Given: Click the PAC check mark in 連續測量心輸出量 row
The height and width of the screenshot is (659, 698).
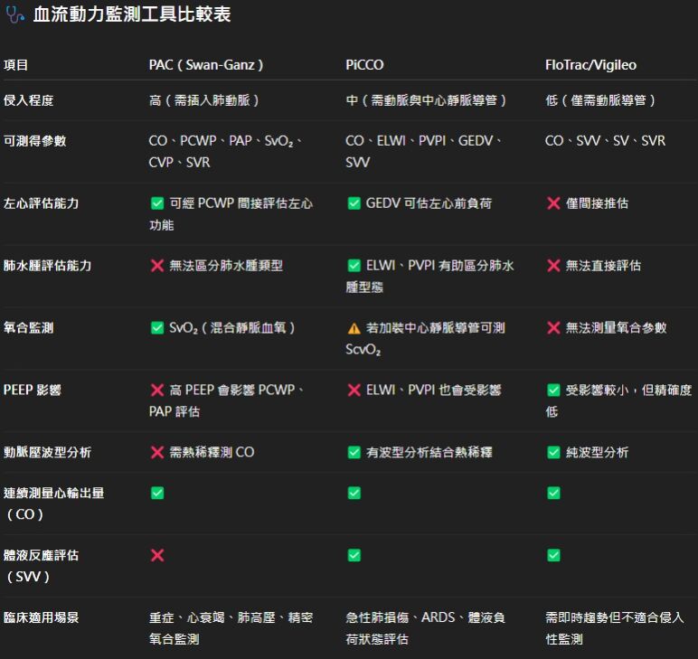Looking at the screenshot, I should [157, 493].
